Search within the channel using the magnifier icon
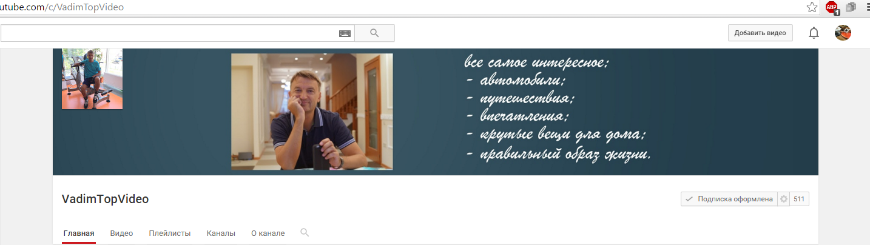This screenshot has width=870, height=245. point(305,232)
